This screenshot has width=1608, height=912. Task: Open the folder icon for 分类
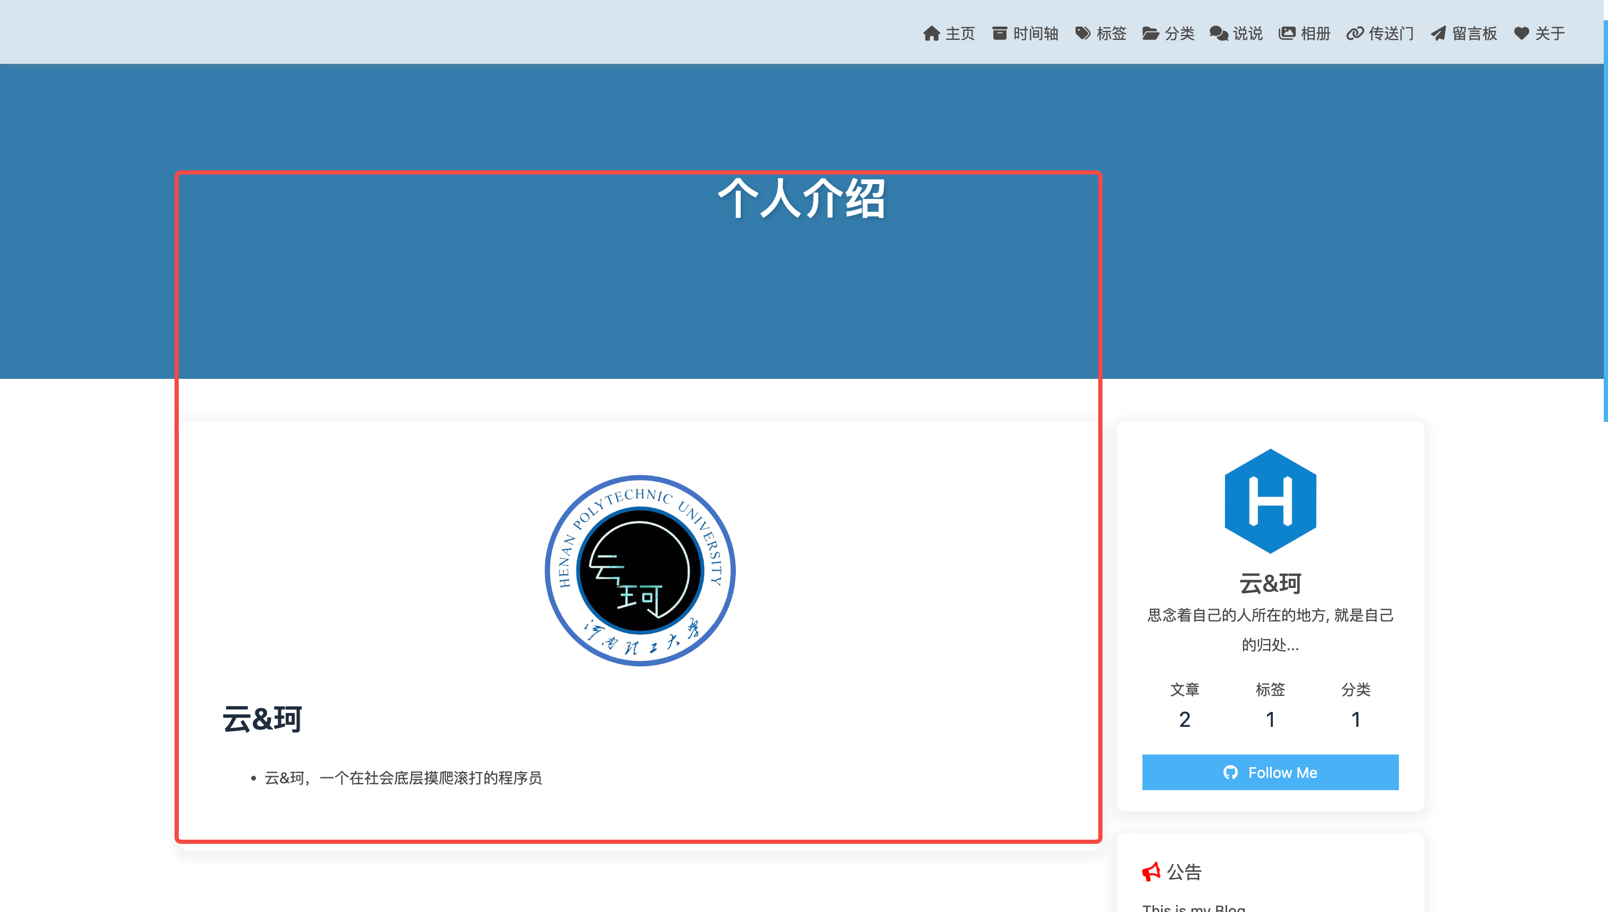click(x=1150, y=33)
